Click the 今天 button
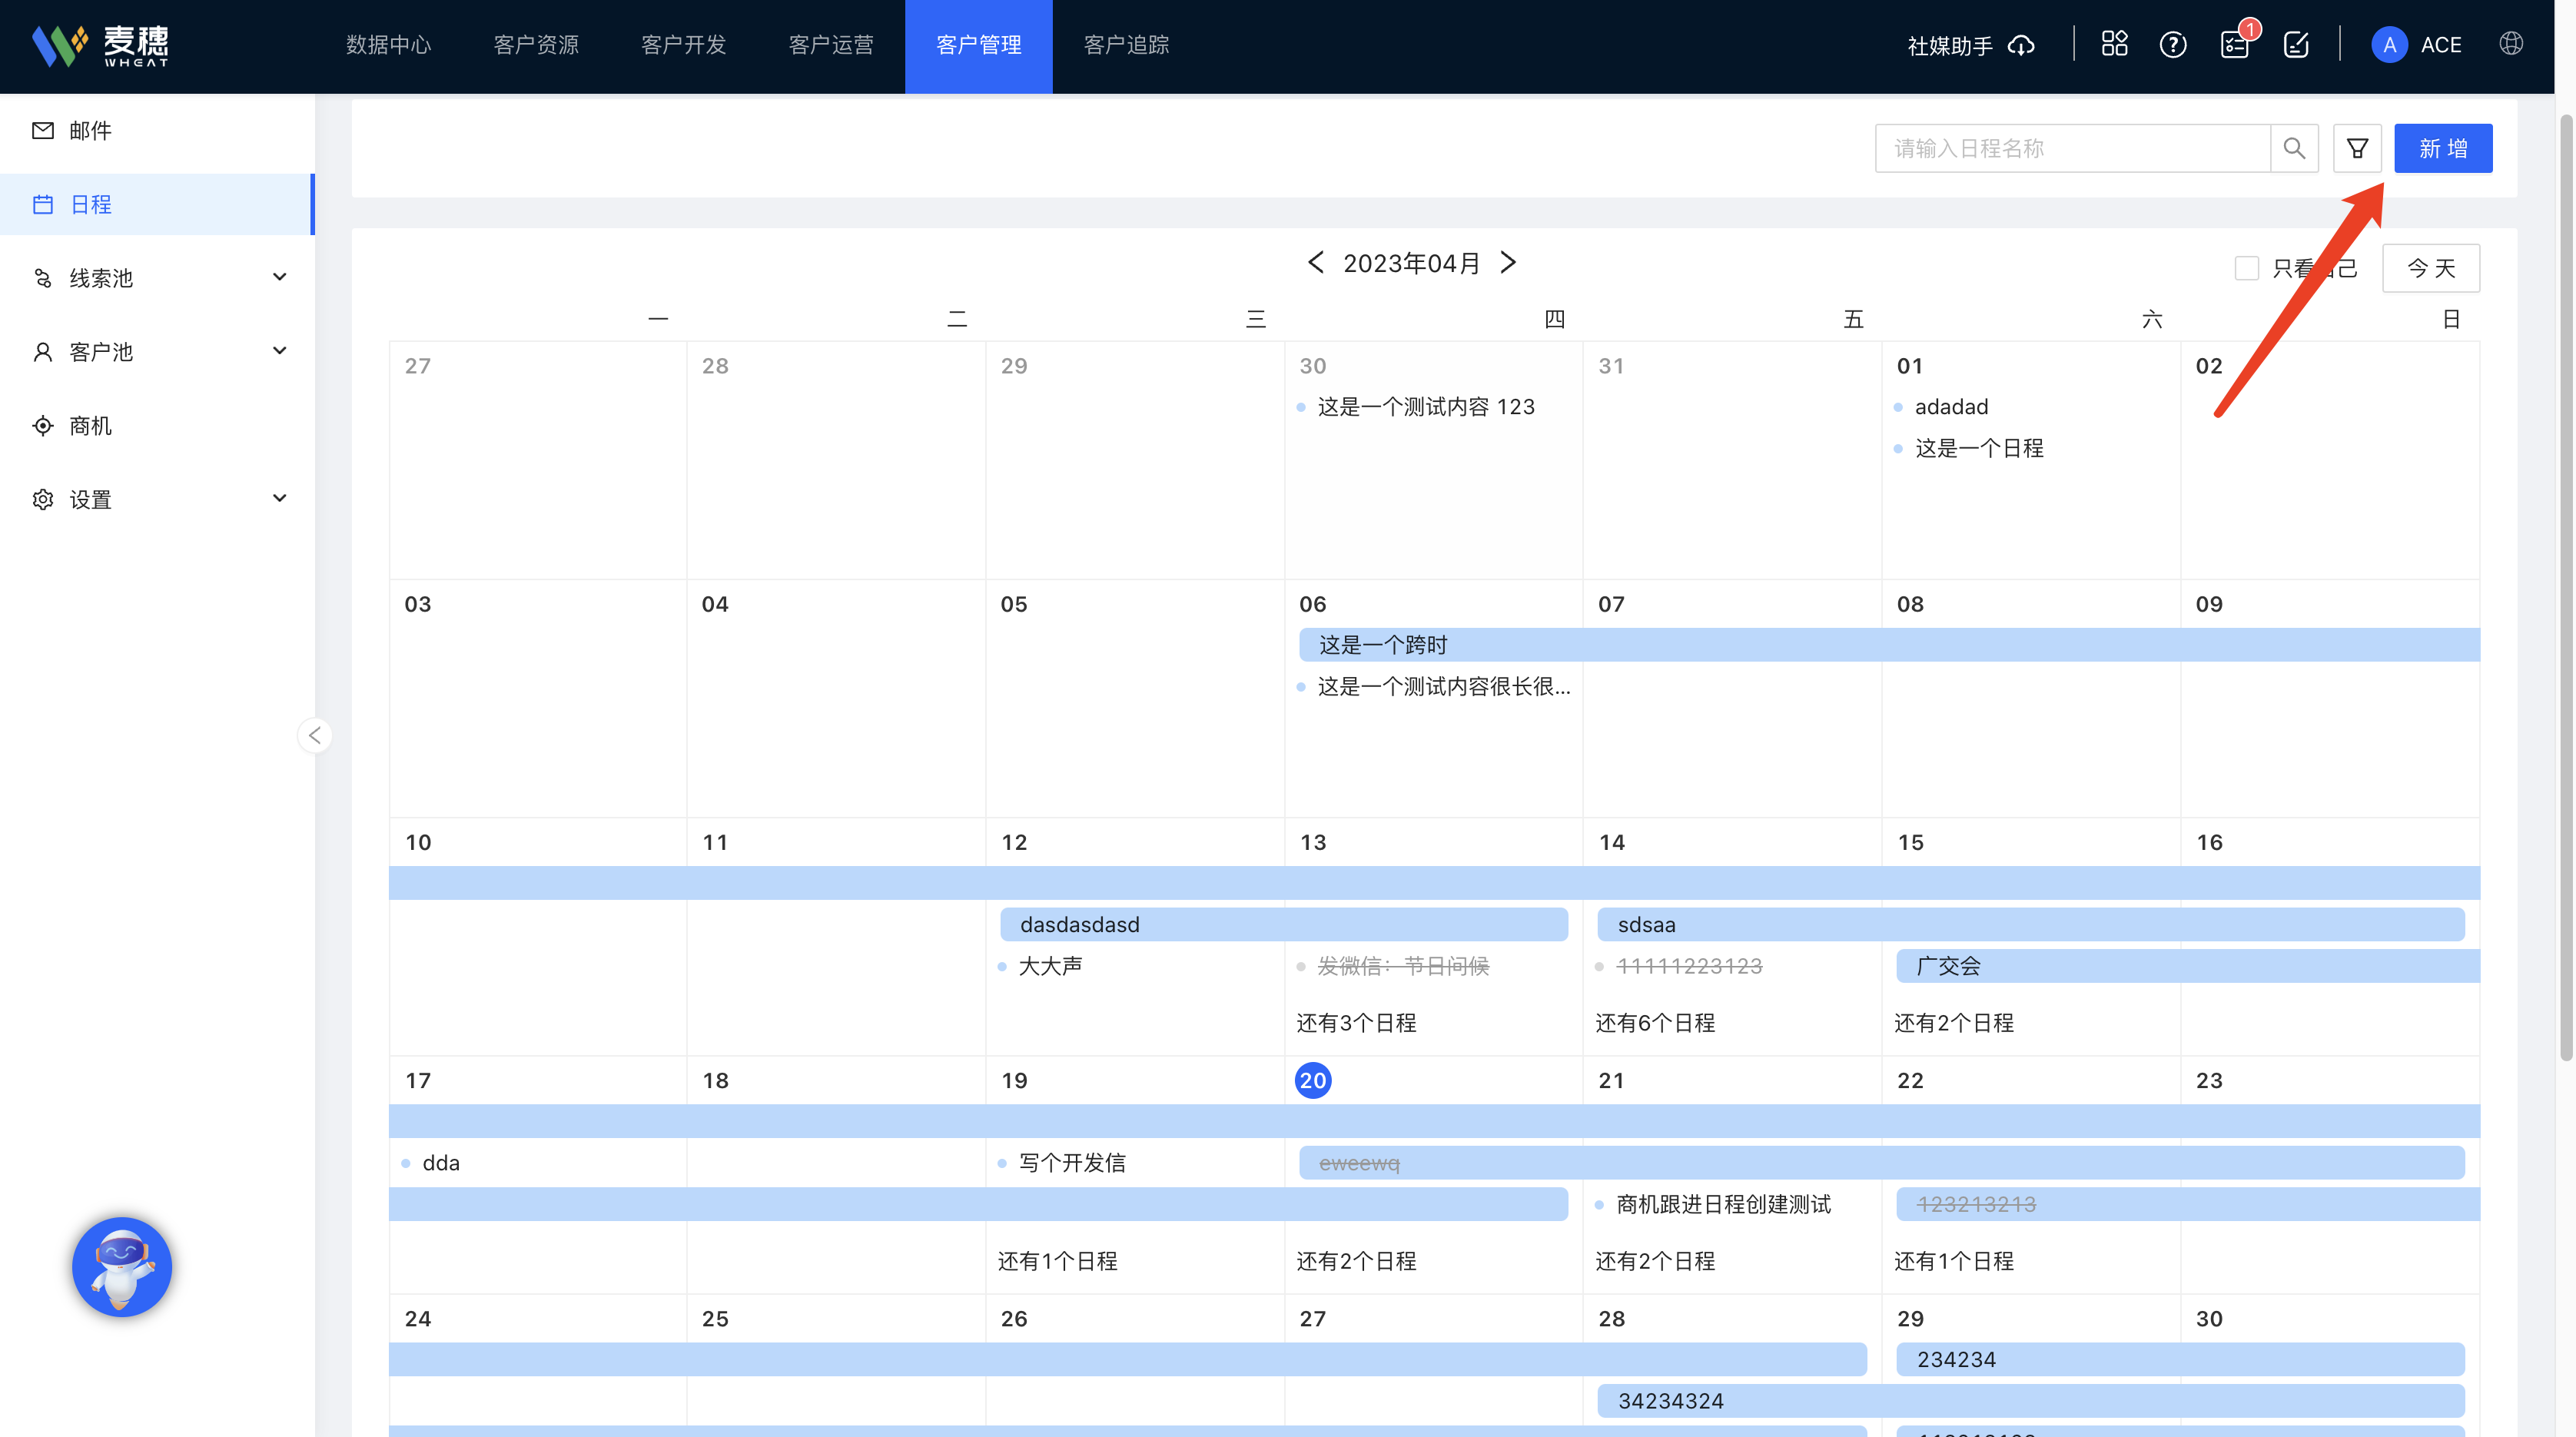 pos(2430,268)
